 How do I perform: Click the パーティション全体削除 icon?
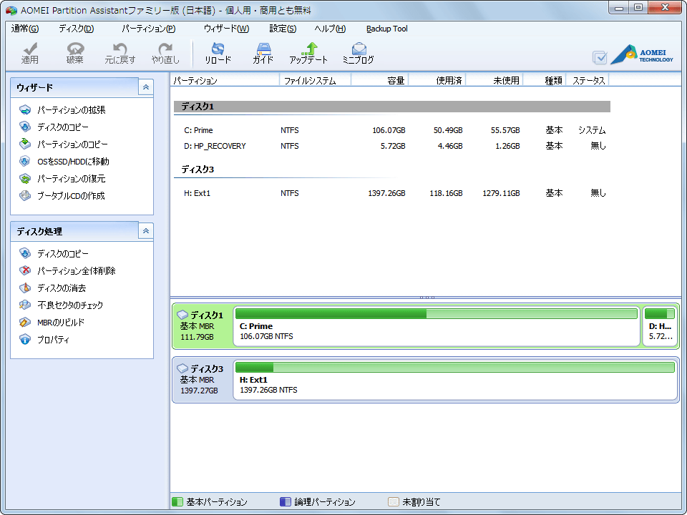[25, 270]
